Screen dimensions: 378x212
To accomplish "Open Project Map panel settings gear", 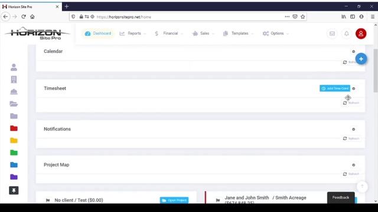I will [353, 165].
